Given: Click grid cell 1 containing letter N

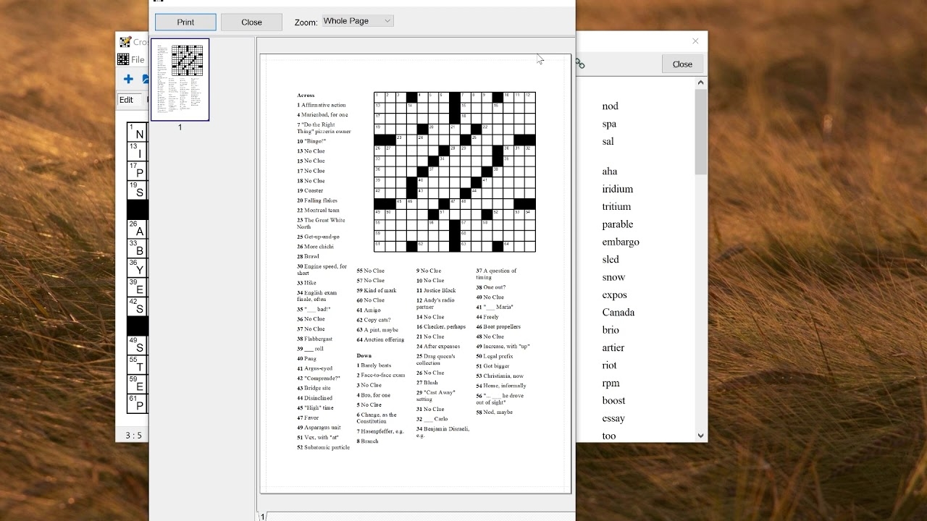Looking at the screenshot, I should click(138, 132).
